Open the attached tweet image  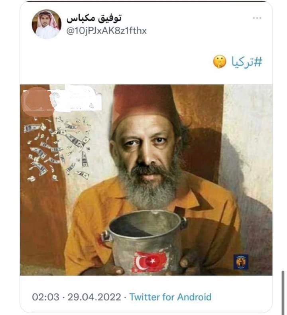pos(146,180)
